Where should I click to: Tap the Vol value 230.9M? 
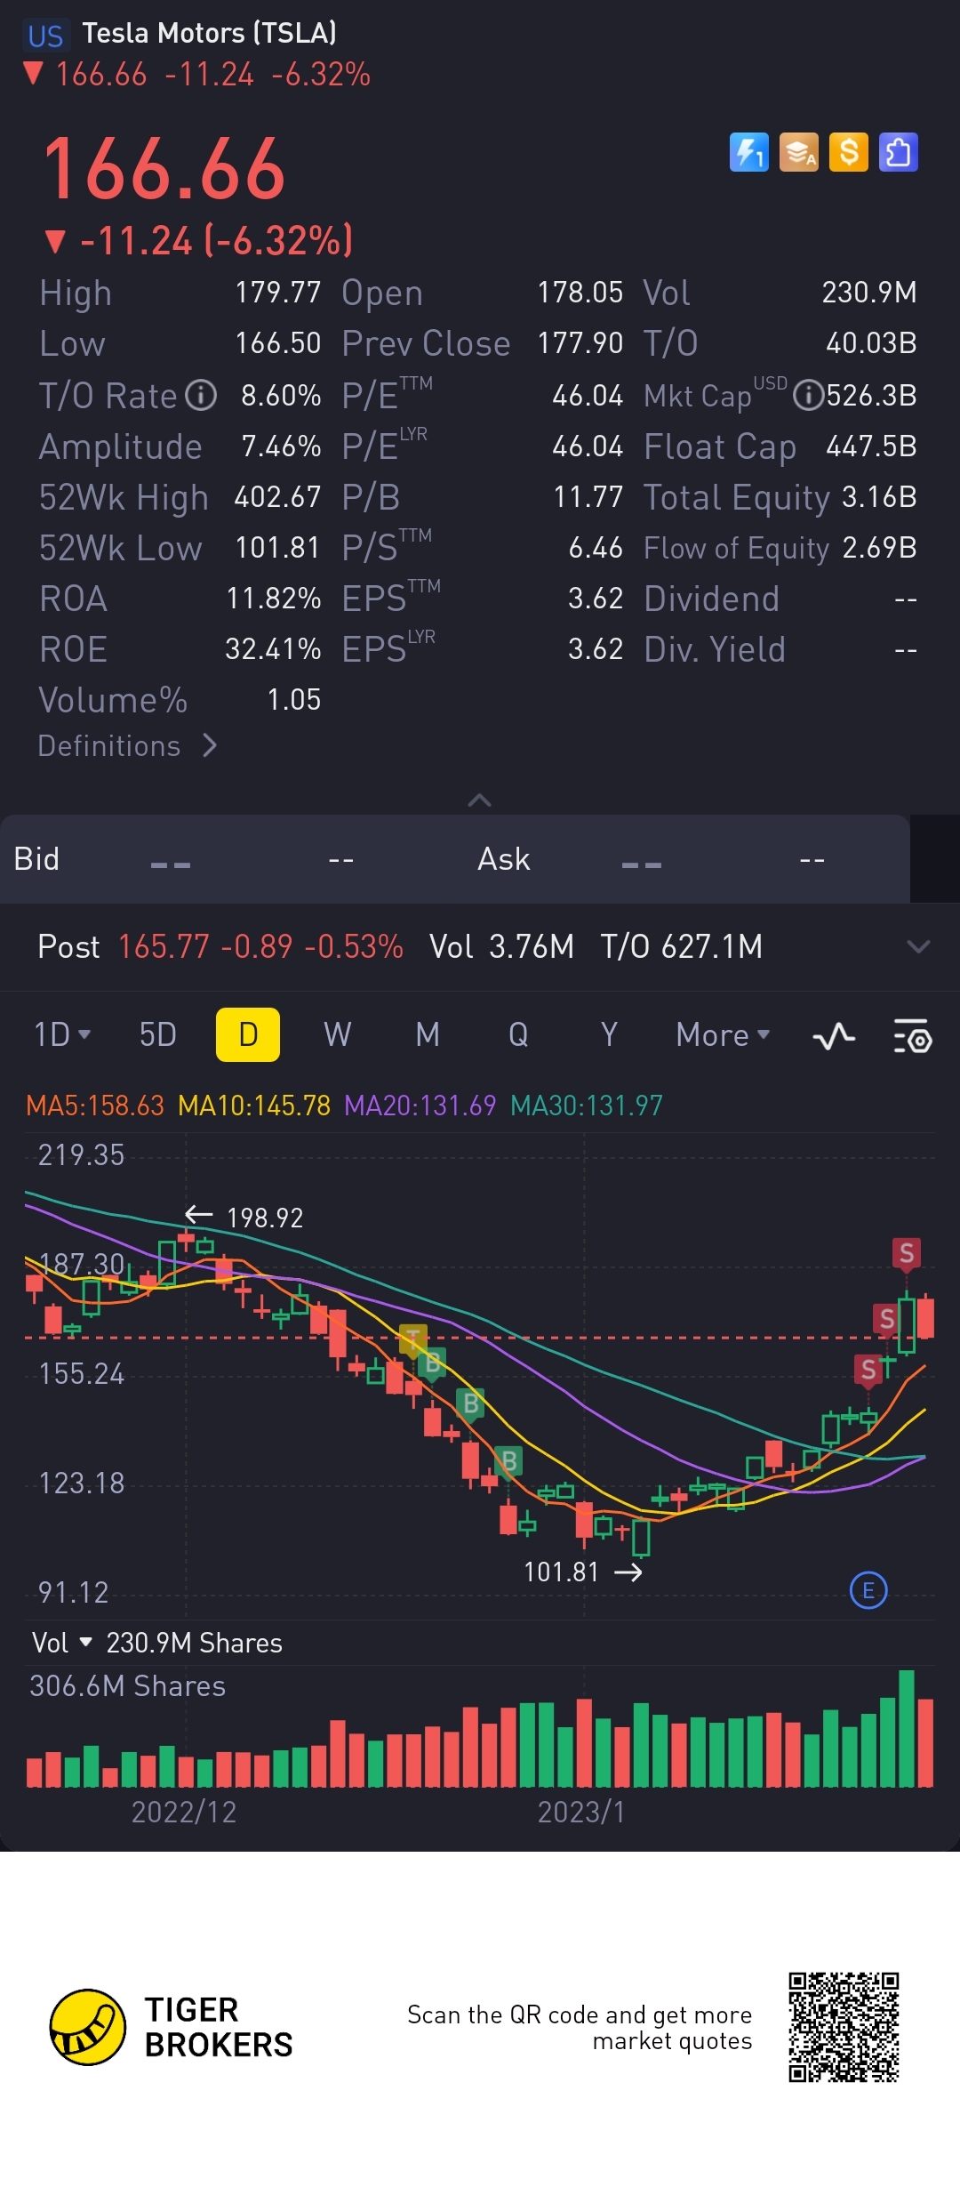click(x=869, y=292)
